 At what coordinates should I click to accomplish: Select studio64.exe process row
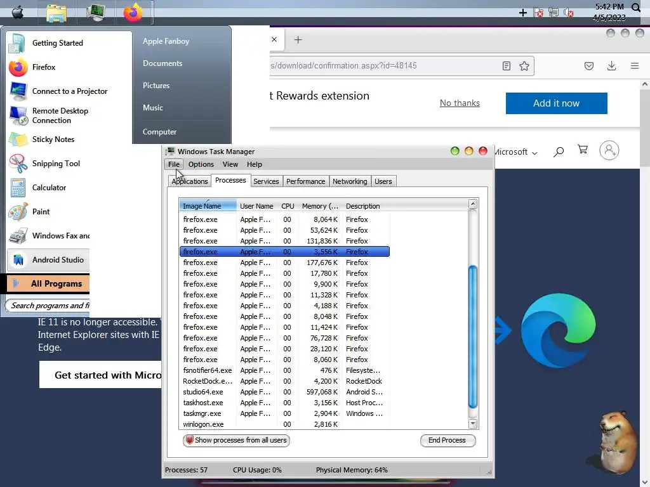coord(284,392)
